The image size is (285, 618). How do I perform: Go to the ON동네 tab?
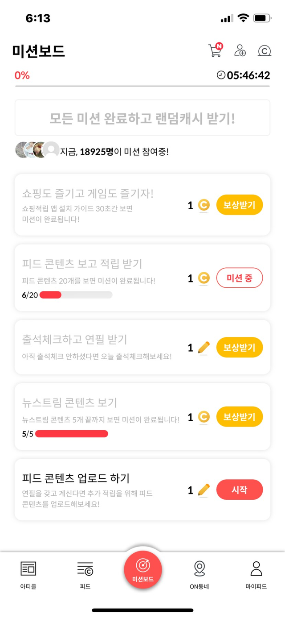point(199,575)
